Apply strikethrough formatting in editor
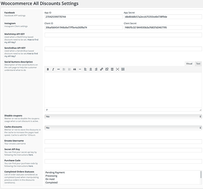203x189 pixels. [x=59, y=69]
